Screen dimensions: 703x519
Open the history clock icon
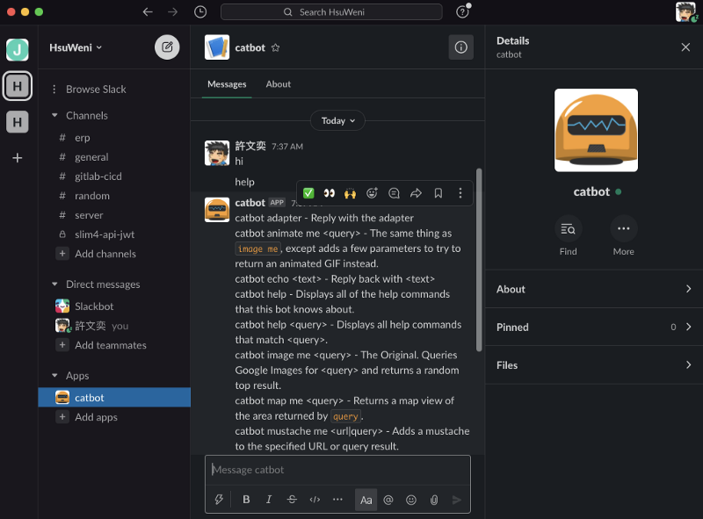[200, 12]
